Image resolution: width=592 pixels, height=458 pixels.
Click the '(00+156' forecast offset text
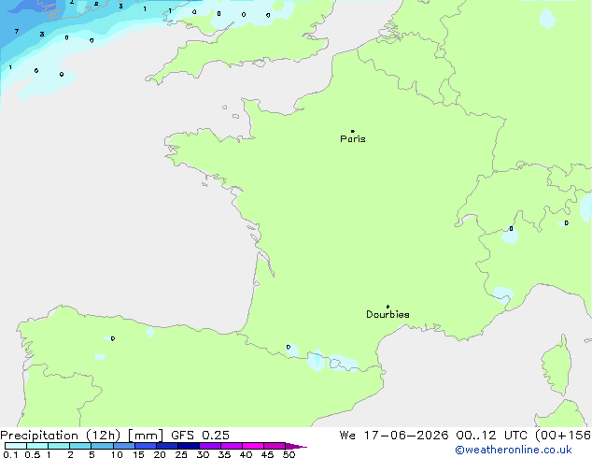pos(563,436)
